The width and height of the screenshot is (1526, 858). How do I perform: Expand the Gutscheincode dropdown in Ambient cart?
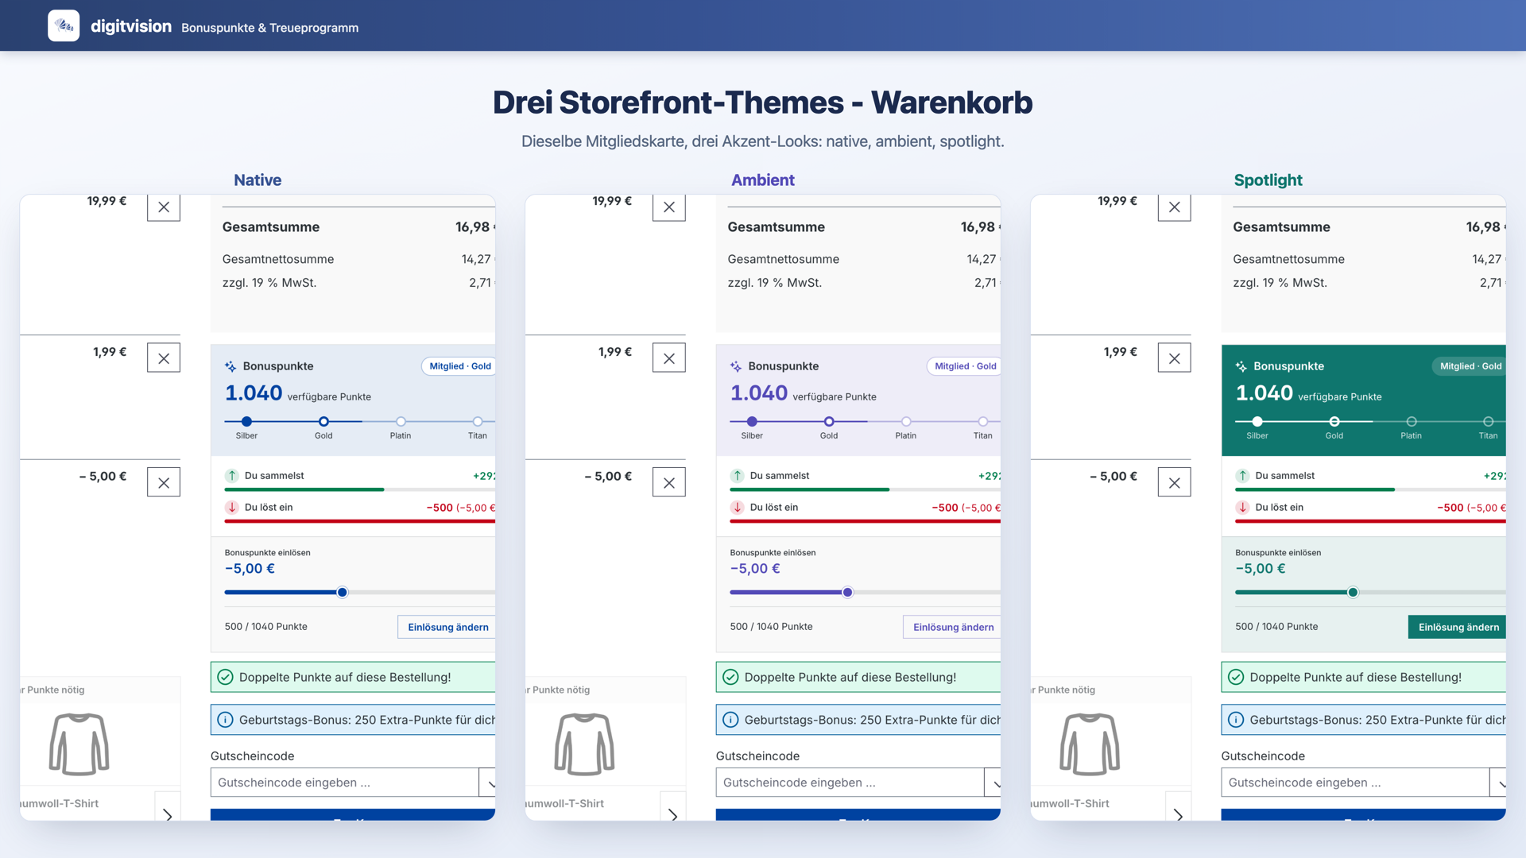[993, 783]
